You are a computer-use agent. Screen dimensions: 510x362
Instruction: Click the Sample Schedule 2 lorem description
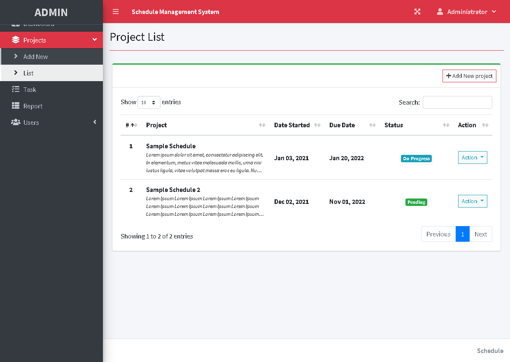click(205, 206)
